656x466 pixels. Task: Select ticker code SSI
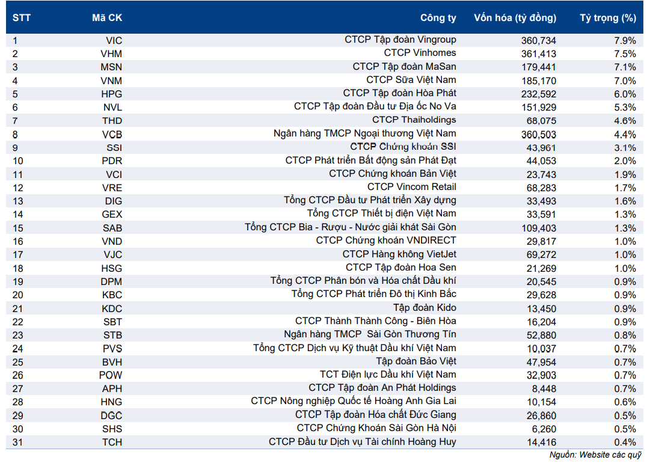click(x=114, y=148)
